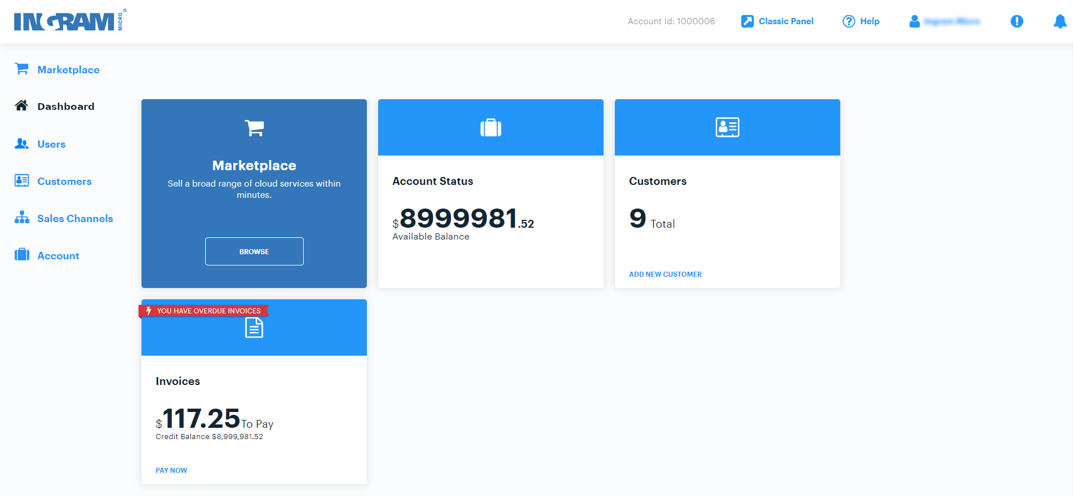1073x496 pixels.
Task: Open Customers from the sidebar menu
Action: click(x=64, y=181)
